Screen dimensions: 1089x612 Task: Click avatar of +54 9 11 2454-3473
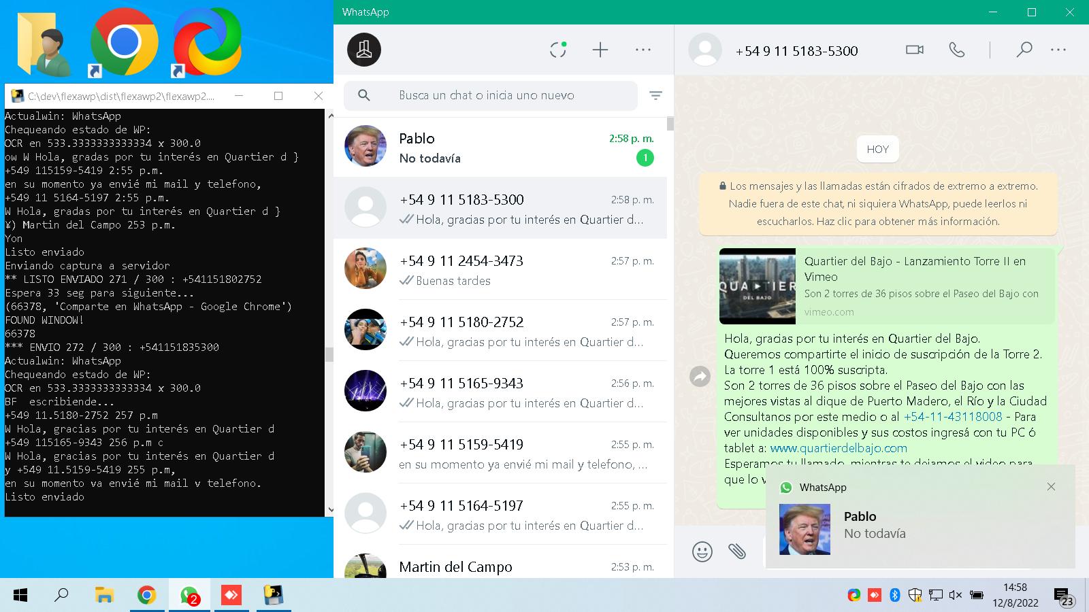click(365, 268)
